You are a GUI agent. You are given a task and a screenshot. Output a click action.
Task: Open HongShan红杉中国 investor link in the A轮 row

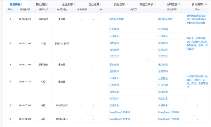(x=120, y=119)
